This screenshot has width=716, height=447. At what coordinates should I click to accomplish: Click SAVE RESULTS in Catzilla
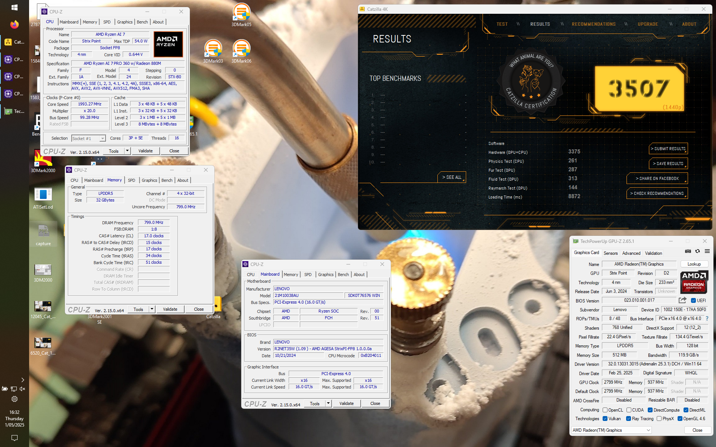click(x=668, y=164)
